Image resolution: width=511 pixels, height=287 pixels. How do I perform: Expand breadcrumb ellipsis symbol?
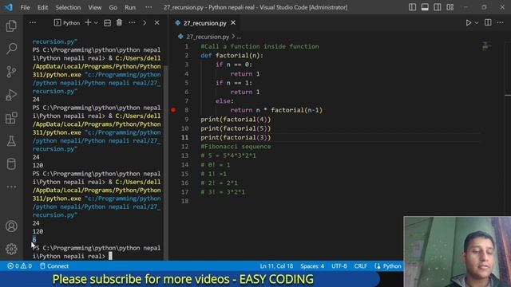click(x=240, y=37)
